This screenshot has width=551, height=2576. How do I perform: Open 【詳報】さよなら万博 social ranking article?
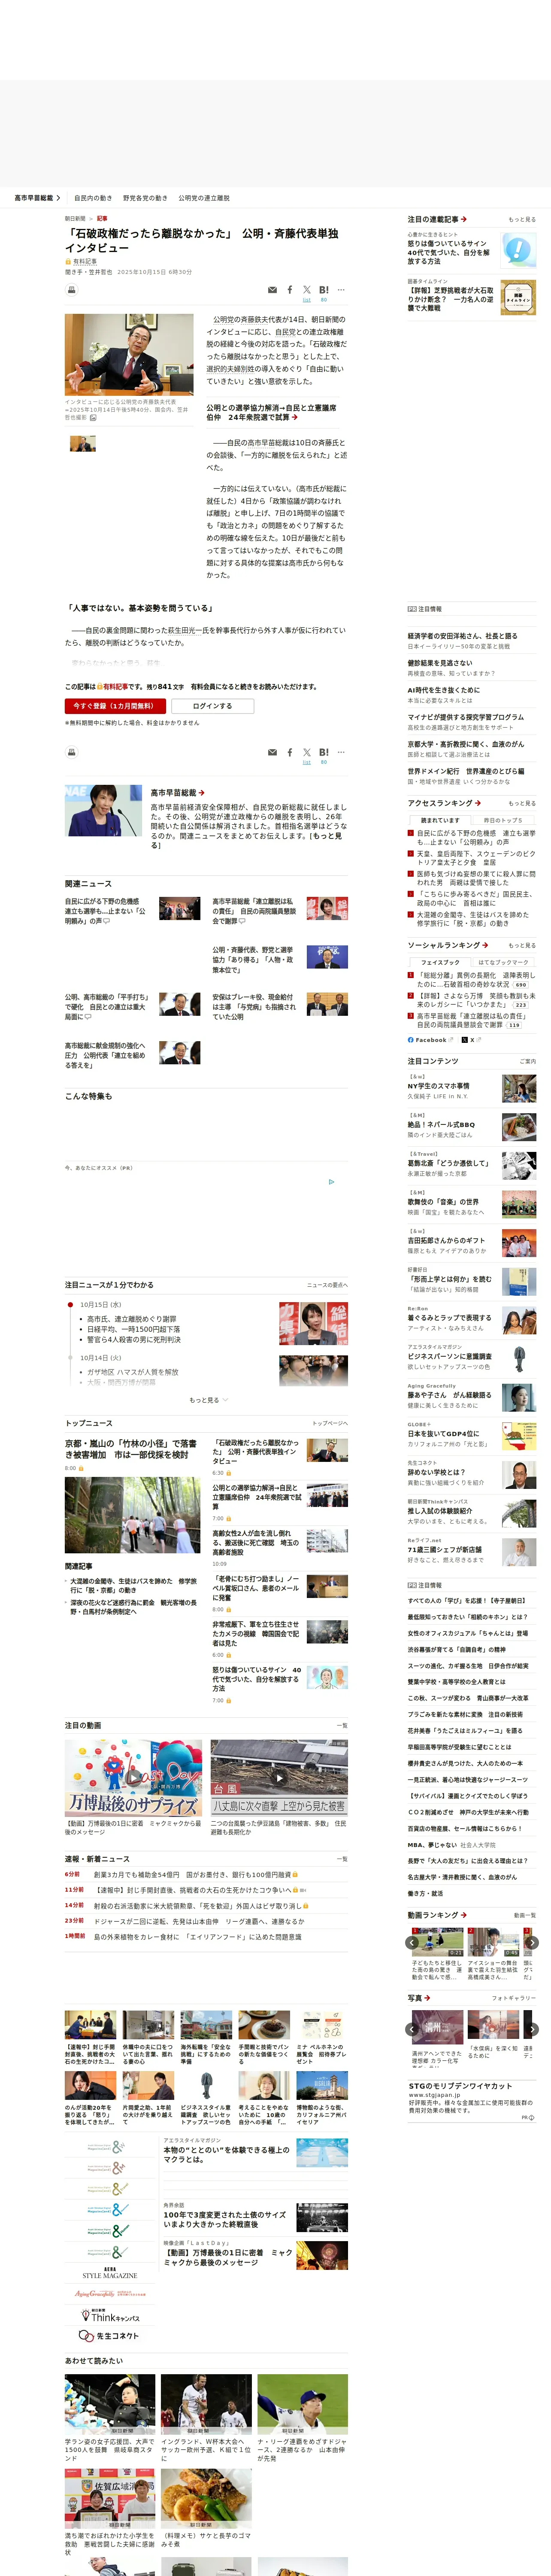[x=476, y=1000]
